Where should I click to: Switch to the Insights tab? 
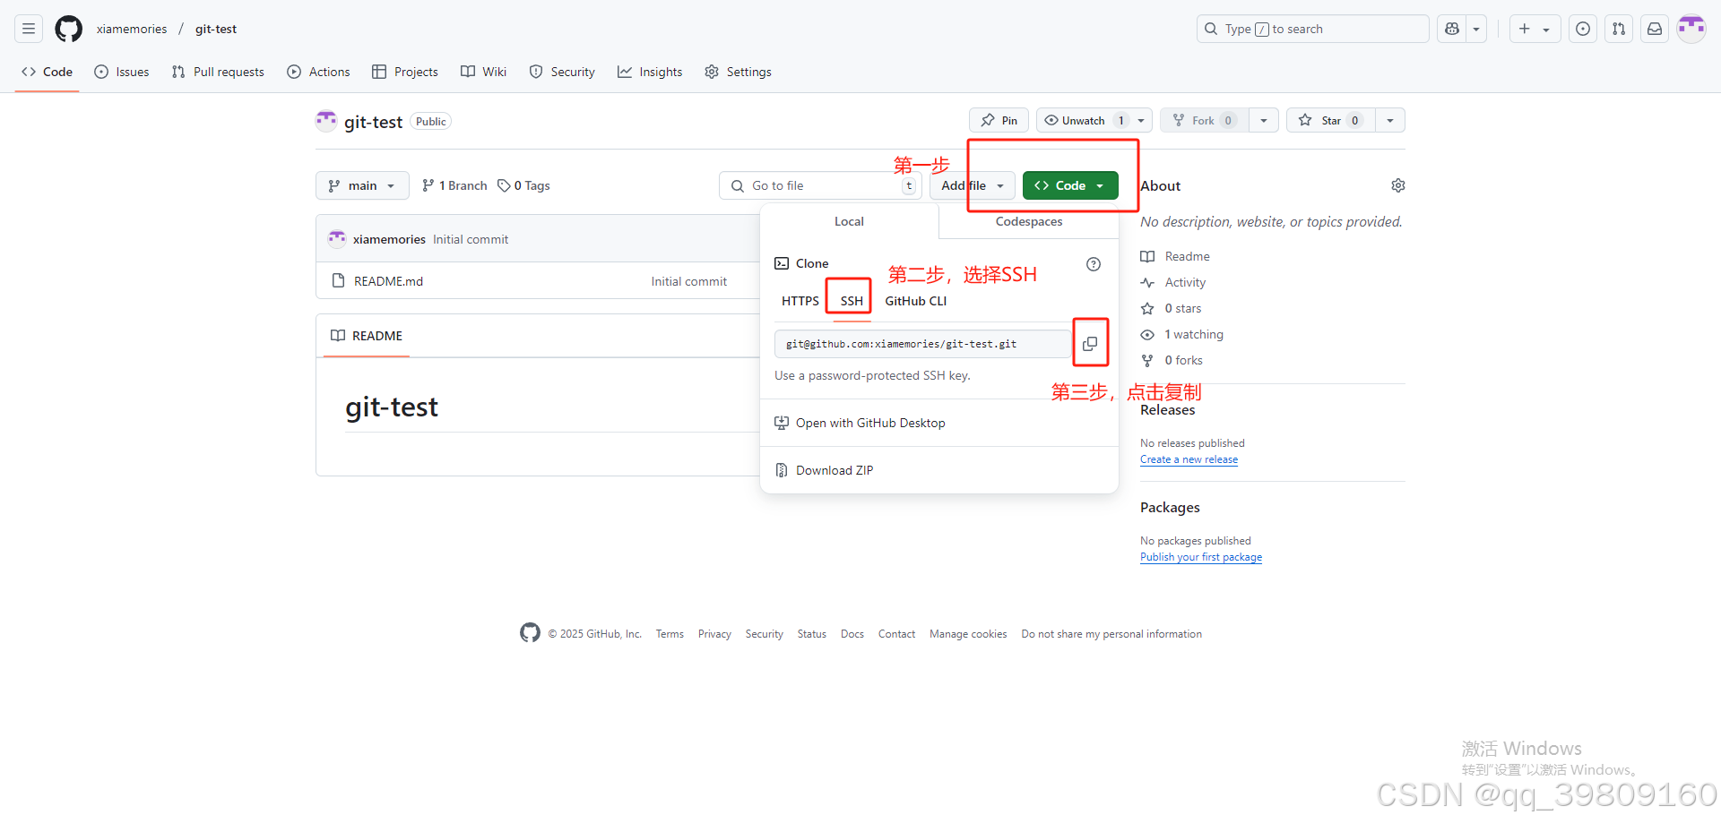[650, 72]
